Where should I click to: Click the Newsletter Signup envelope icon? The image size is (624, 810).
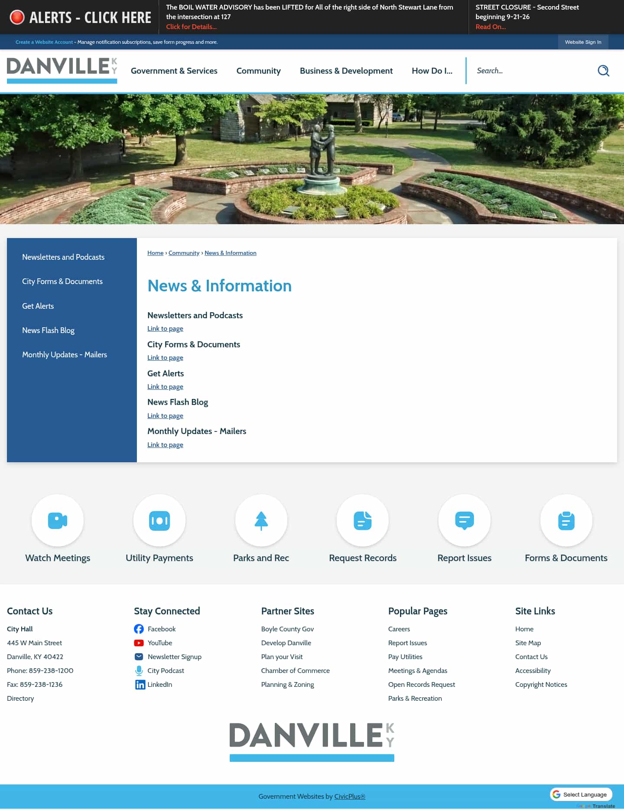point(139,657)
